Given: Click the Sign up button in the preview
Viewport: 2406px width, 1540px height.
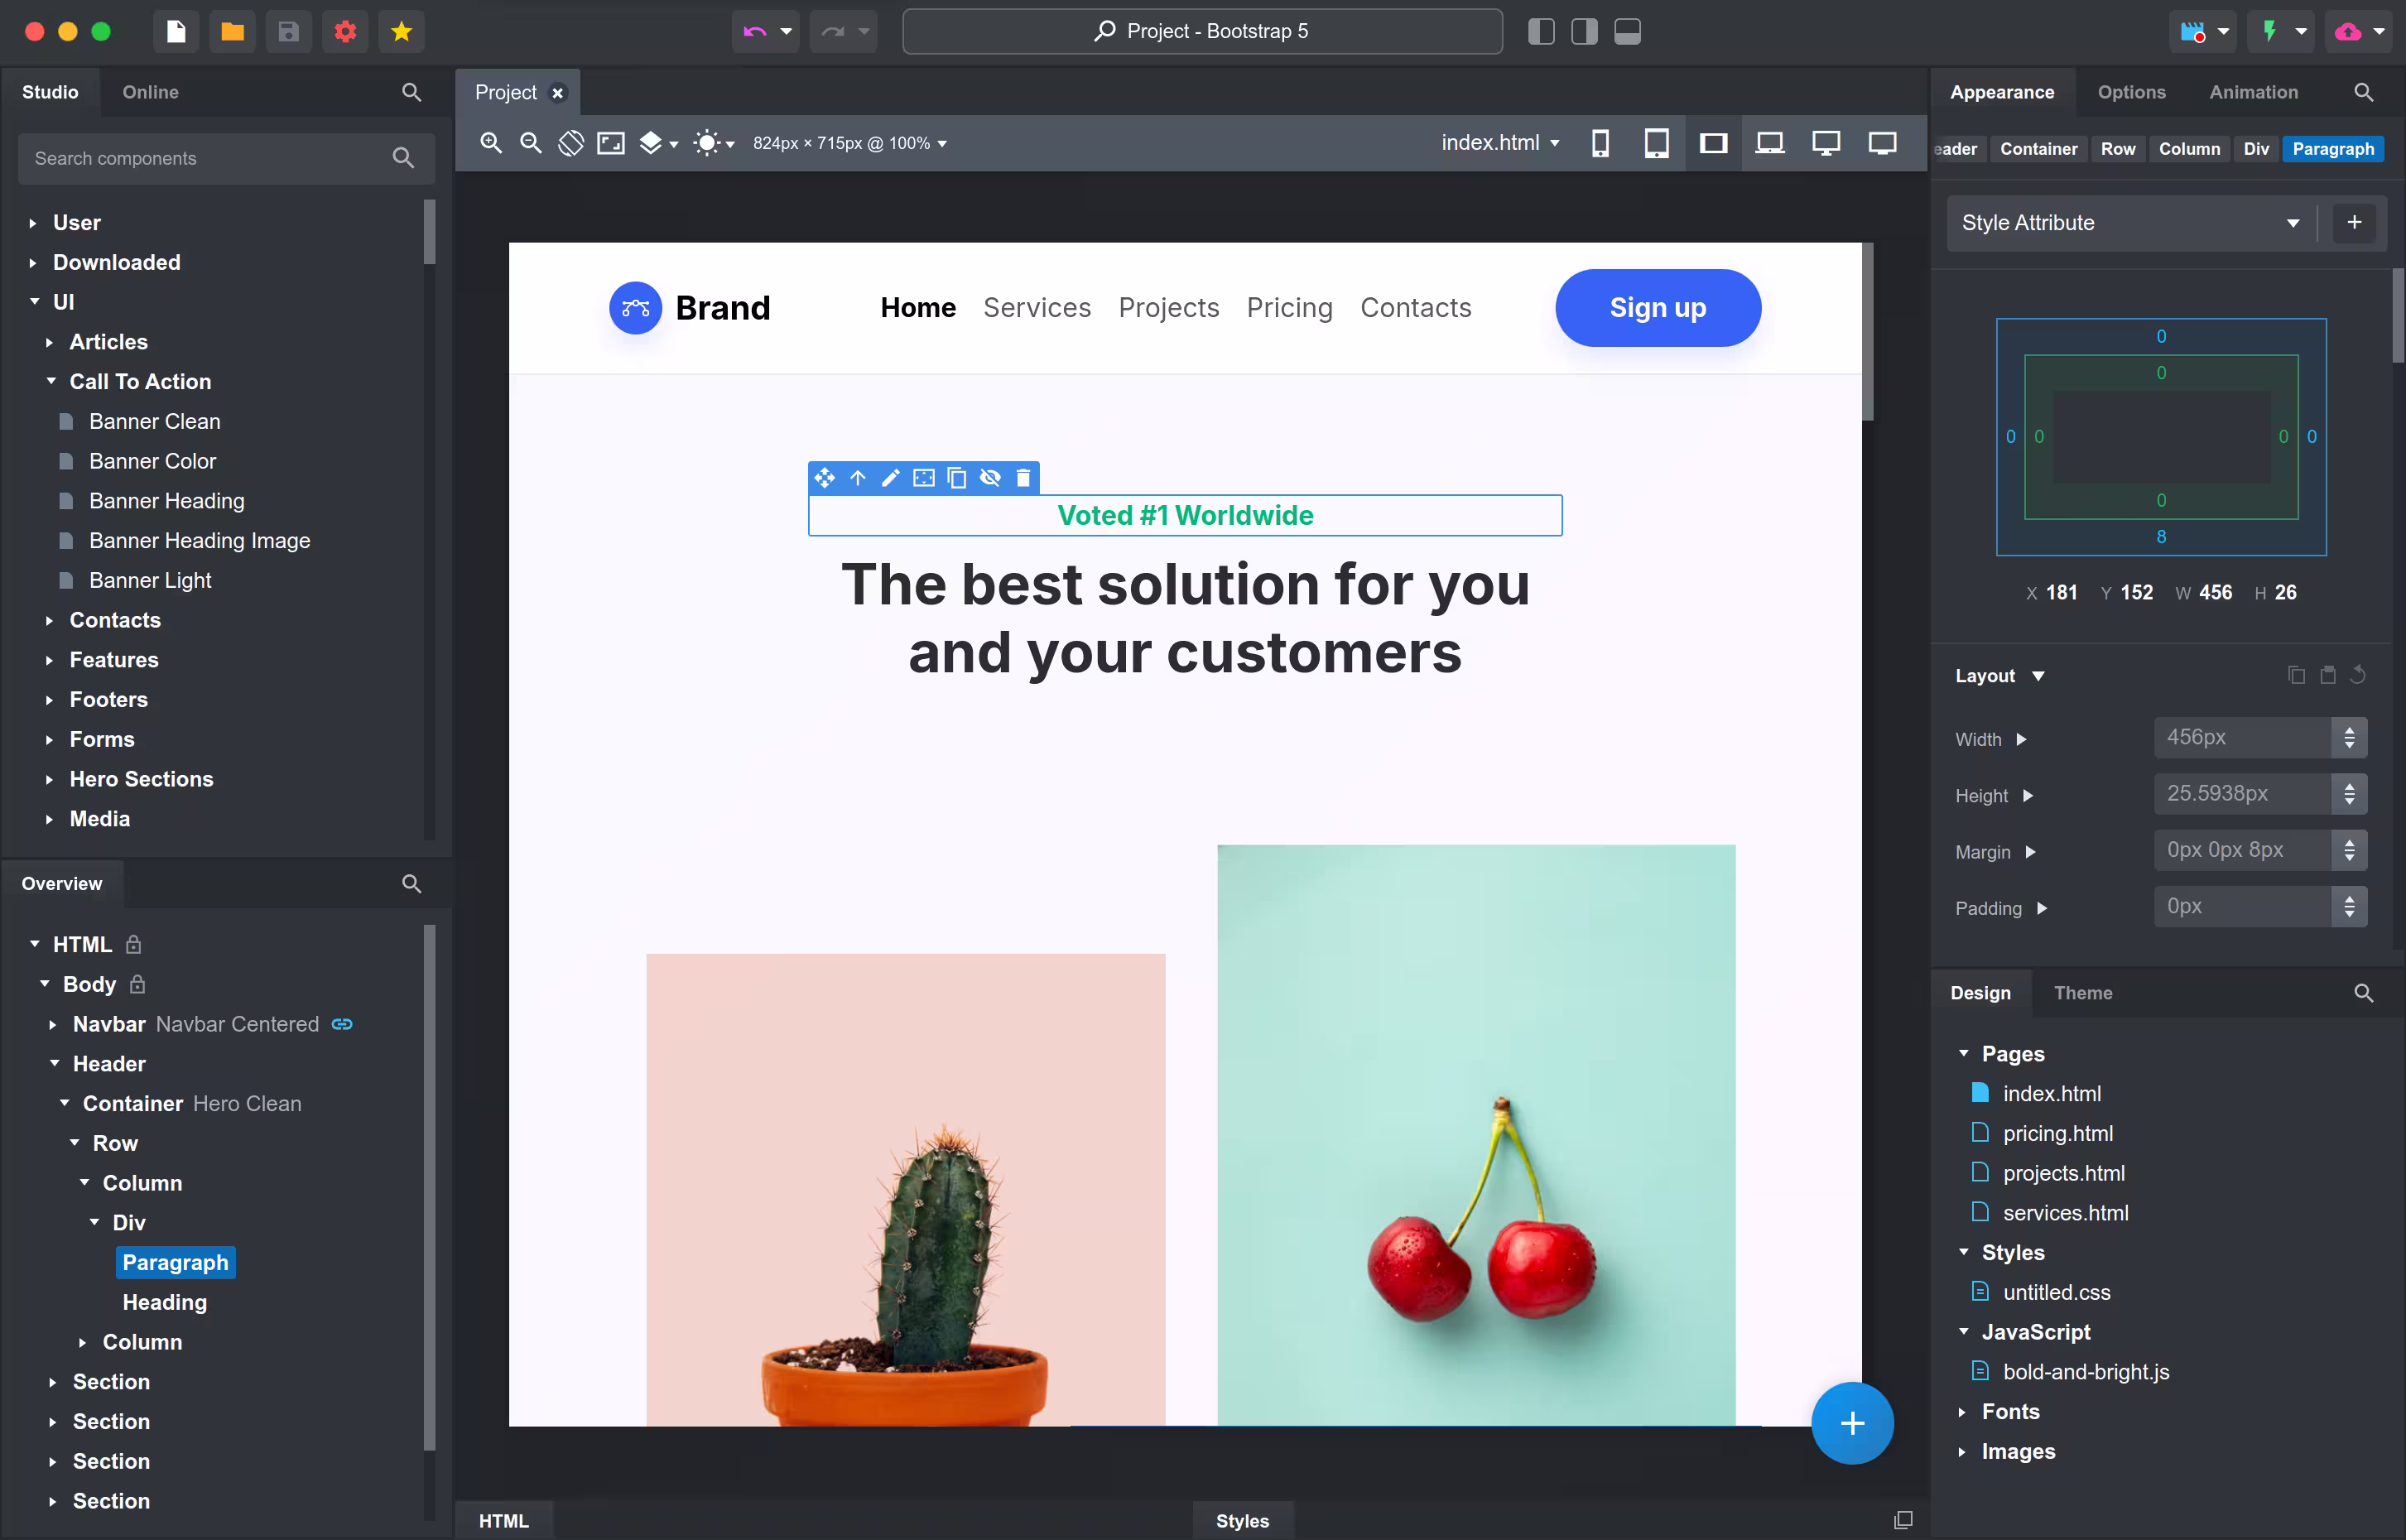Looking at the screenshot, I should point(1658,308).
